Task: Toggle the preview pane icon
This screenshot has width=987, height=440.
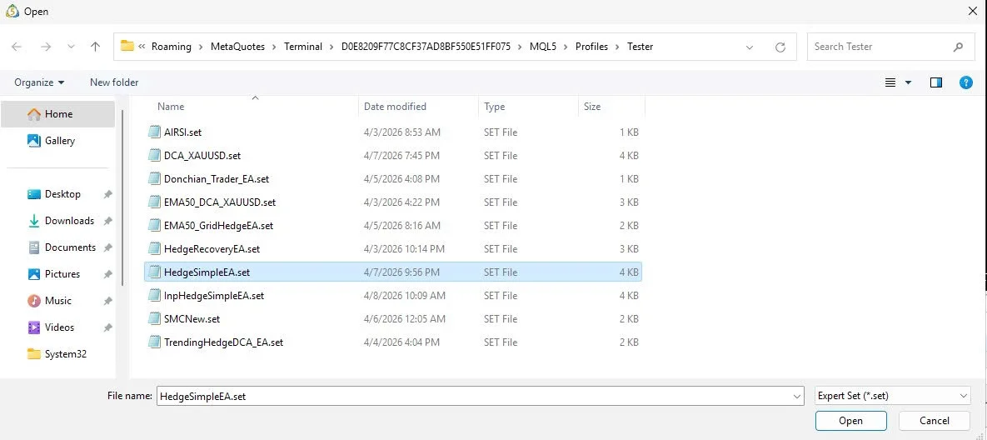Action: (x=935, y=82)
